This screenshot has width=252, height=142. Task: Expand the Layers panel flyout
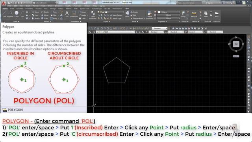[x=106, y=21]
